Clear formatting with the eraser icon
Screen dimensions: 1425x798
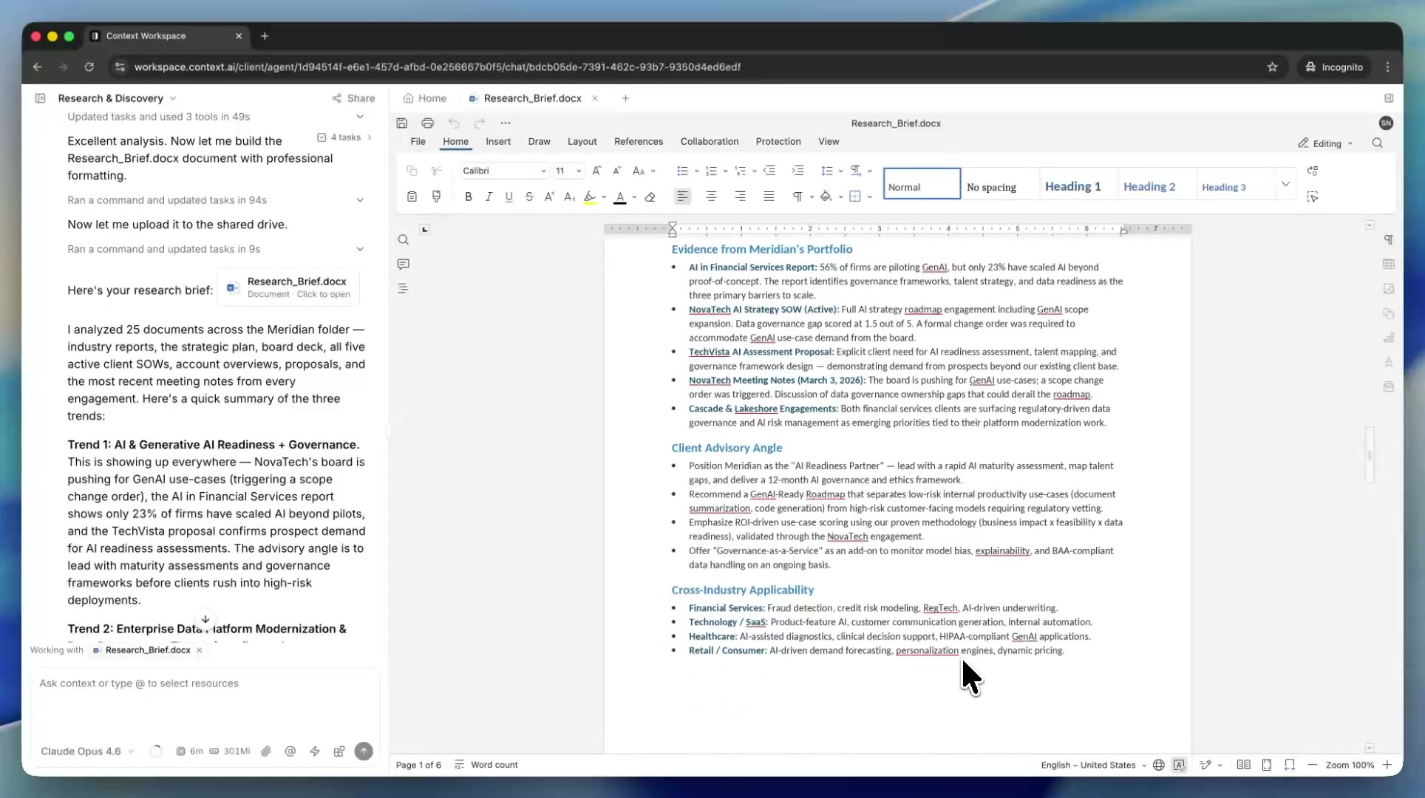pyautogui.click(x=650, y=197)
